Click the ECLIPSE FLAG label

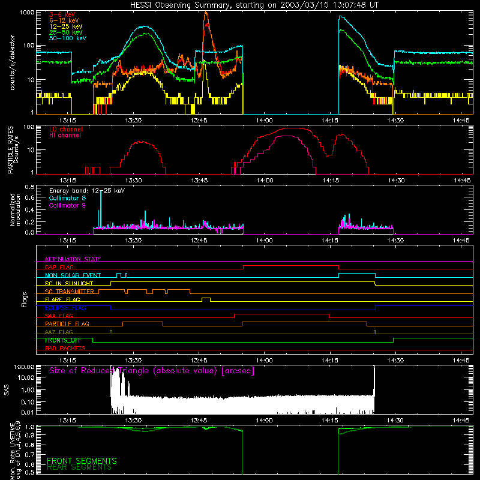tap(65, 308)
